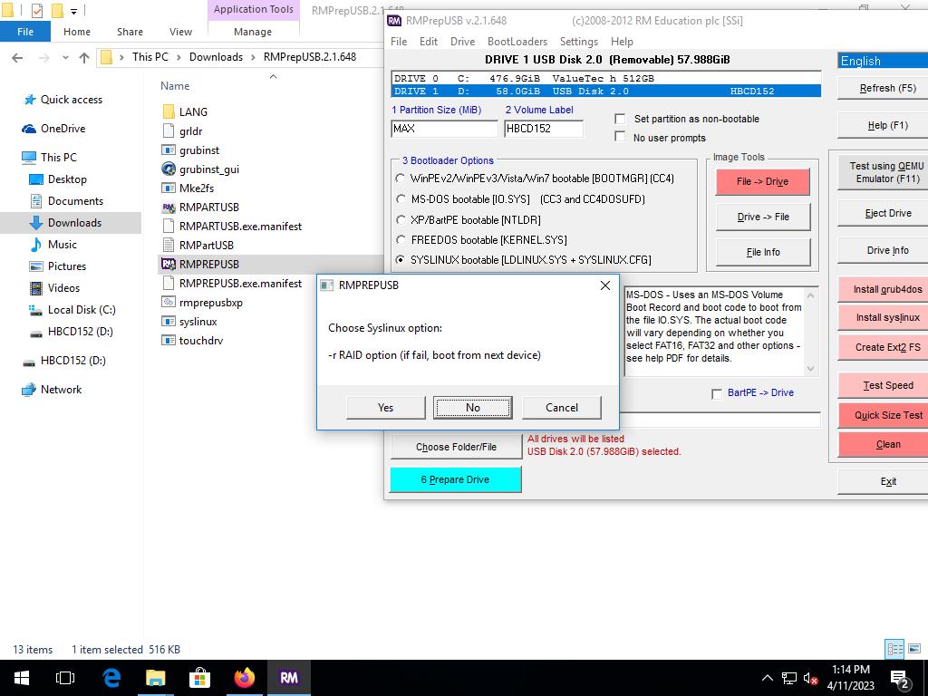Open RMPrepUSB from the taskbar
Image resolution: width=928 pixels, height=696 pixels.
click(289, 677)
